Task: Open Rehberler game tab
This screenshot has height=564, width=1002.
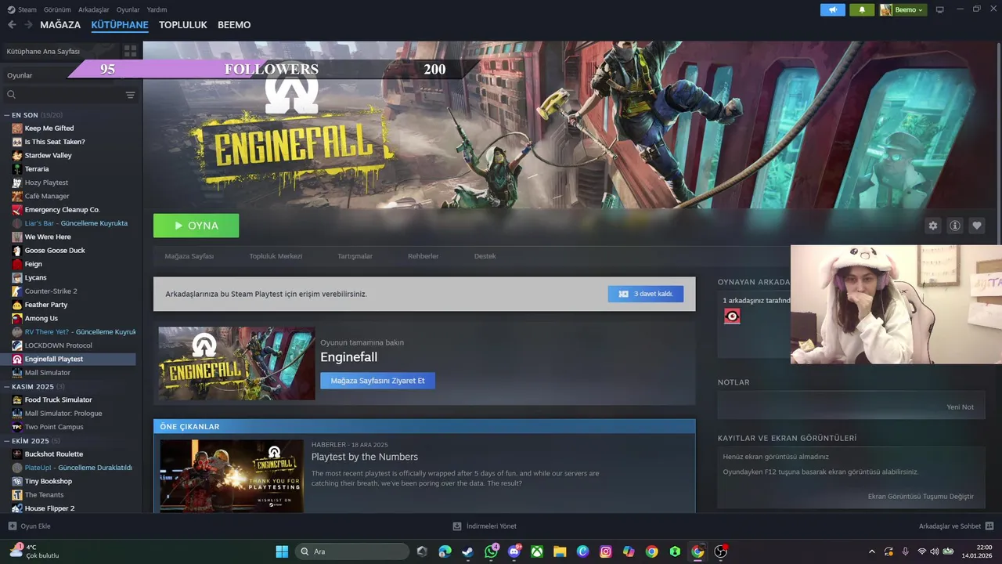Action: pos(423,256)
